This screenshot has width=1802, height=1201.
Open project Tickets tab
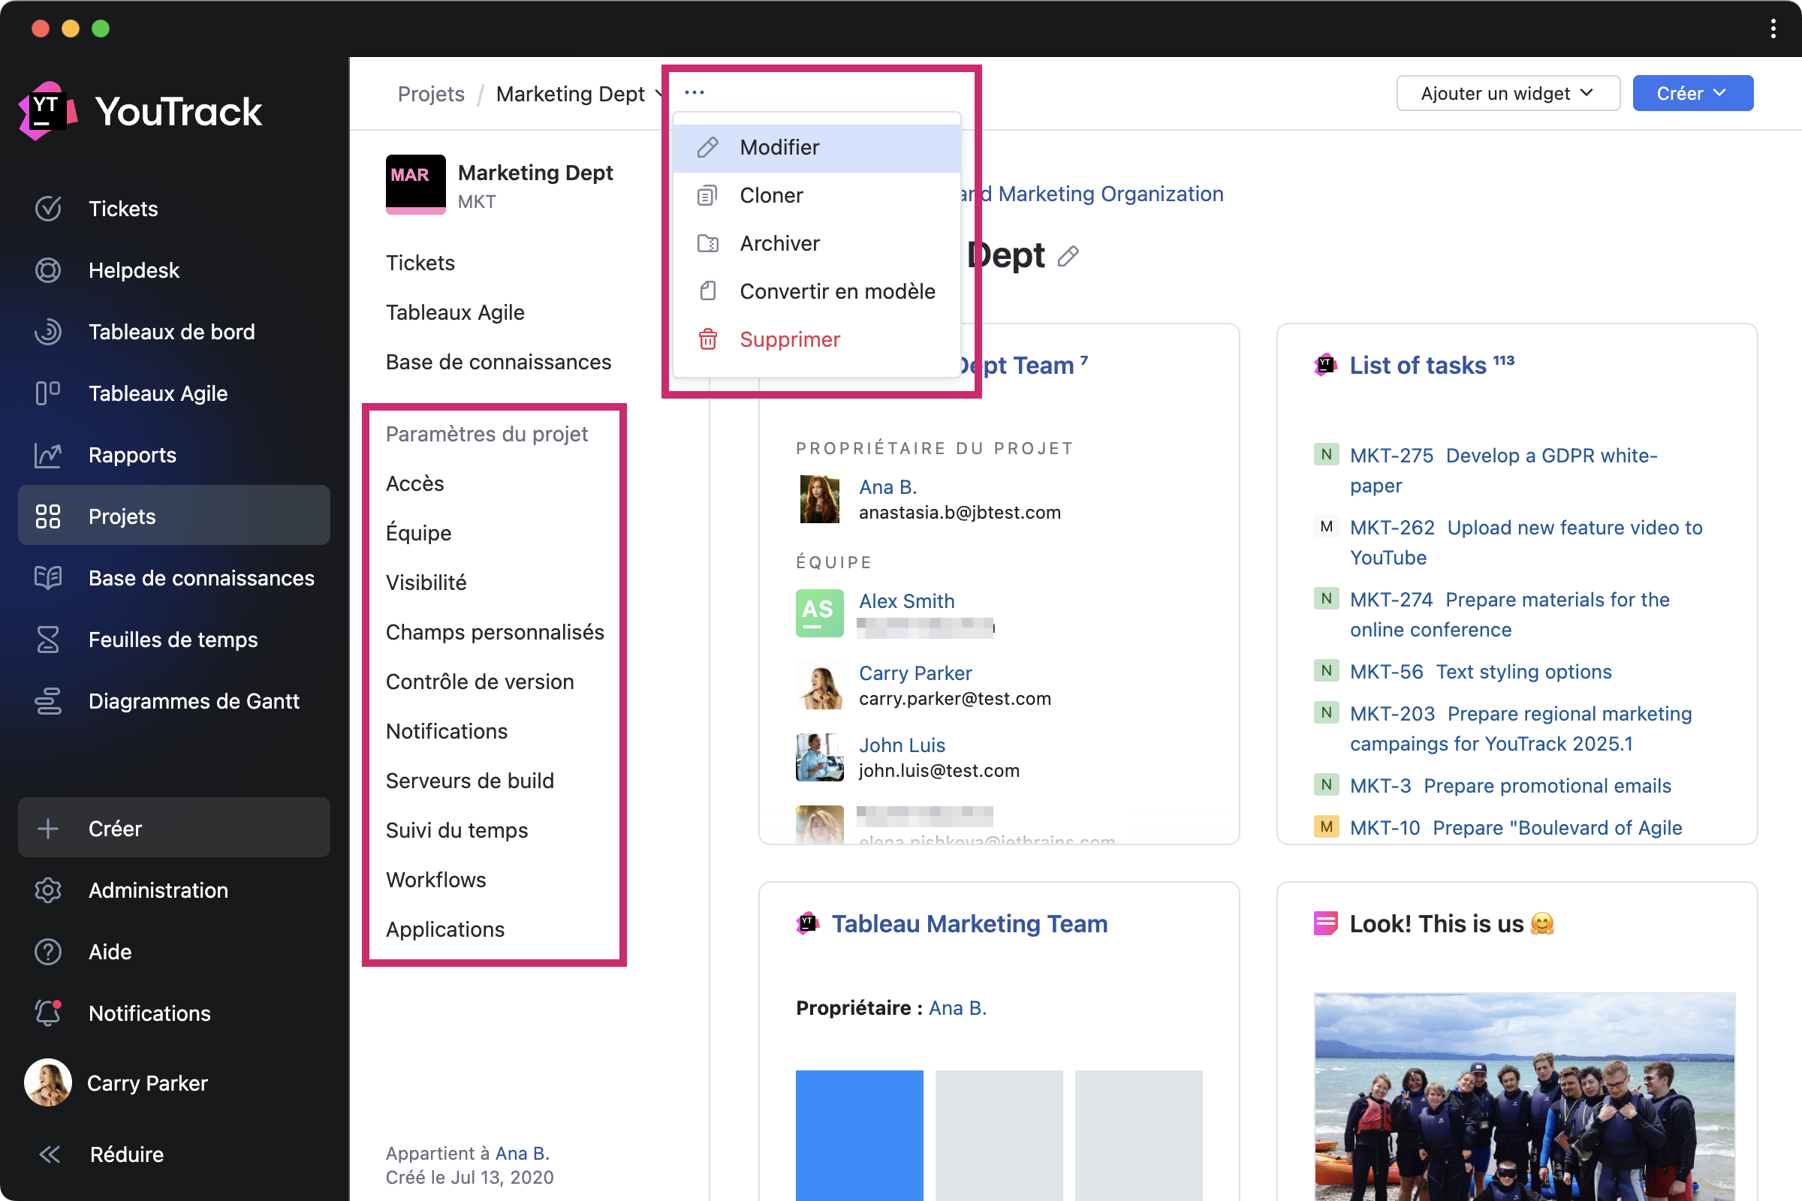(420, 263)
